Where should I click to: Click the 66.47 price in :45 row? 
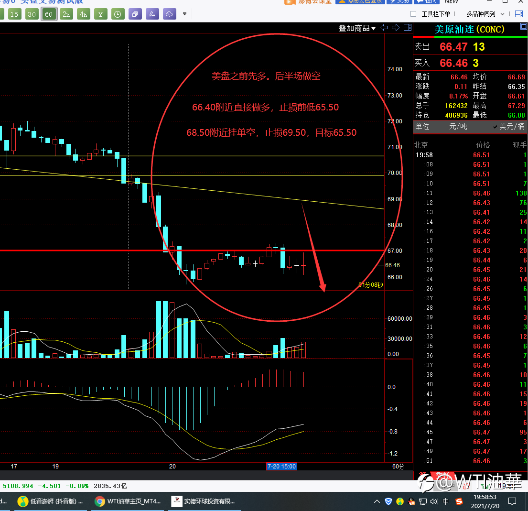481,432
